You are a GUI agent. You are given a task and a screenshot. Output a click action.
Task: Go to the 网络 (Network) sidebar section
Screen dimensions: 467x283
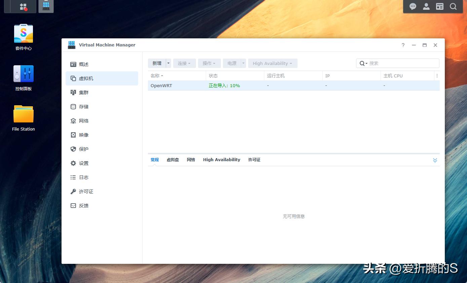pos(84,120)
